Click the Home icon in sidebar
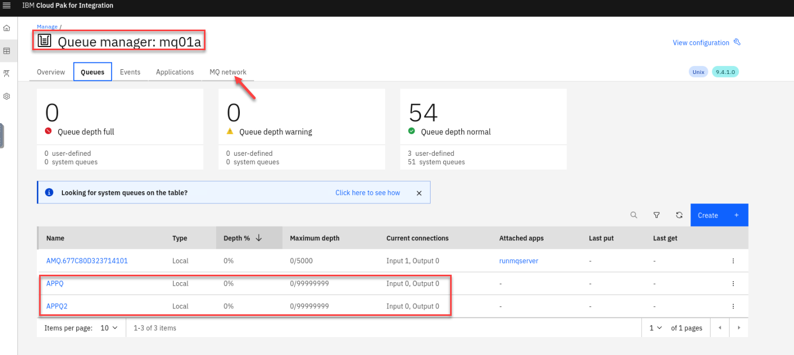This screenshot has width=794, height=355. (x=7, y=28)
